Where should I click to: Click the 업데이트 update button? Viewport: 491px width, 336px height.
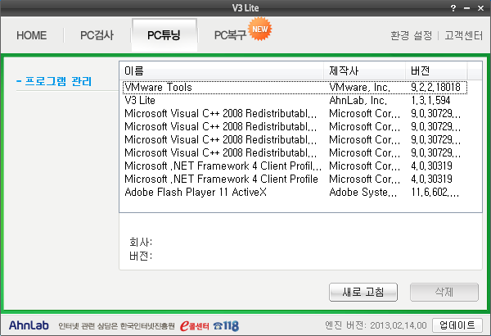[457, 325]
